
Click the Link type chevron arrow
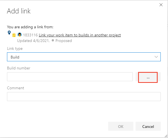coord(156,57)
